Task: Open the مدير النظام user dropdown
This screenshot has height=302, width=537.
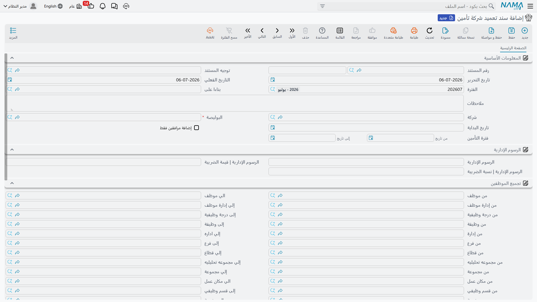Action: click(x=20, y=6)
